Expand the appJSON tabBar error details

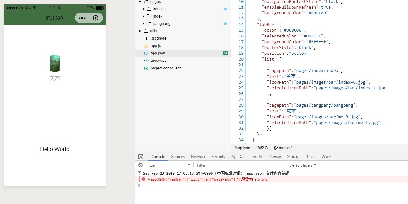(x=149, y=179)
